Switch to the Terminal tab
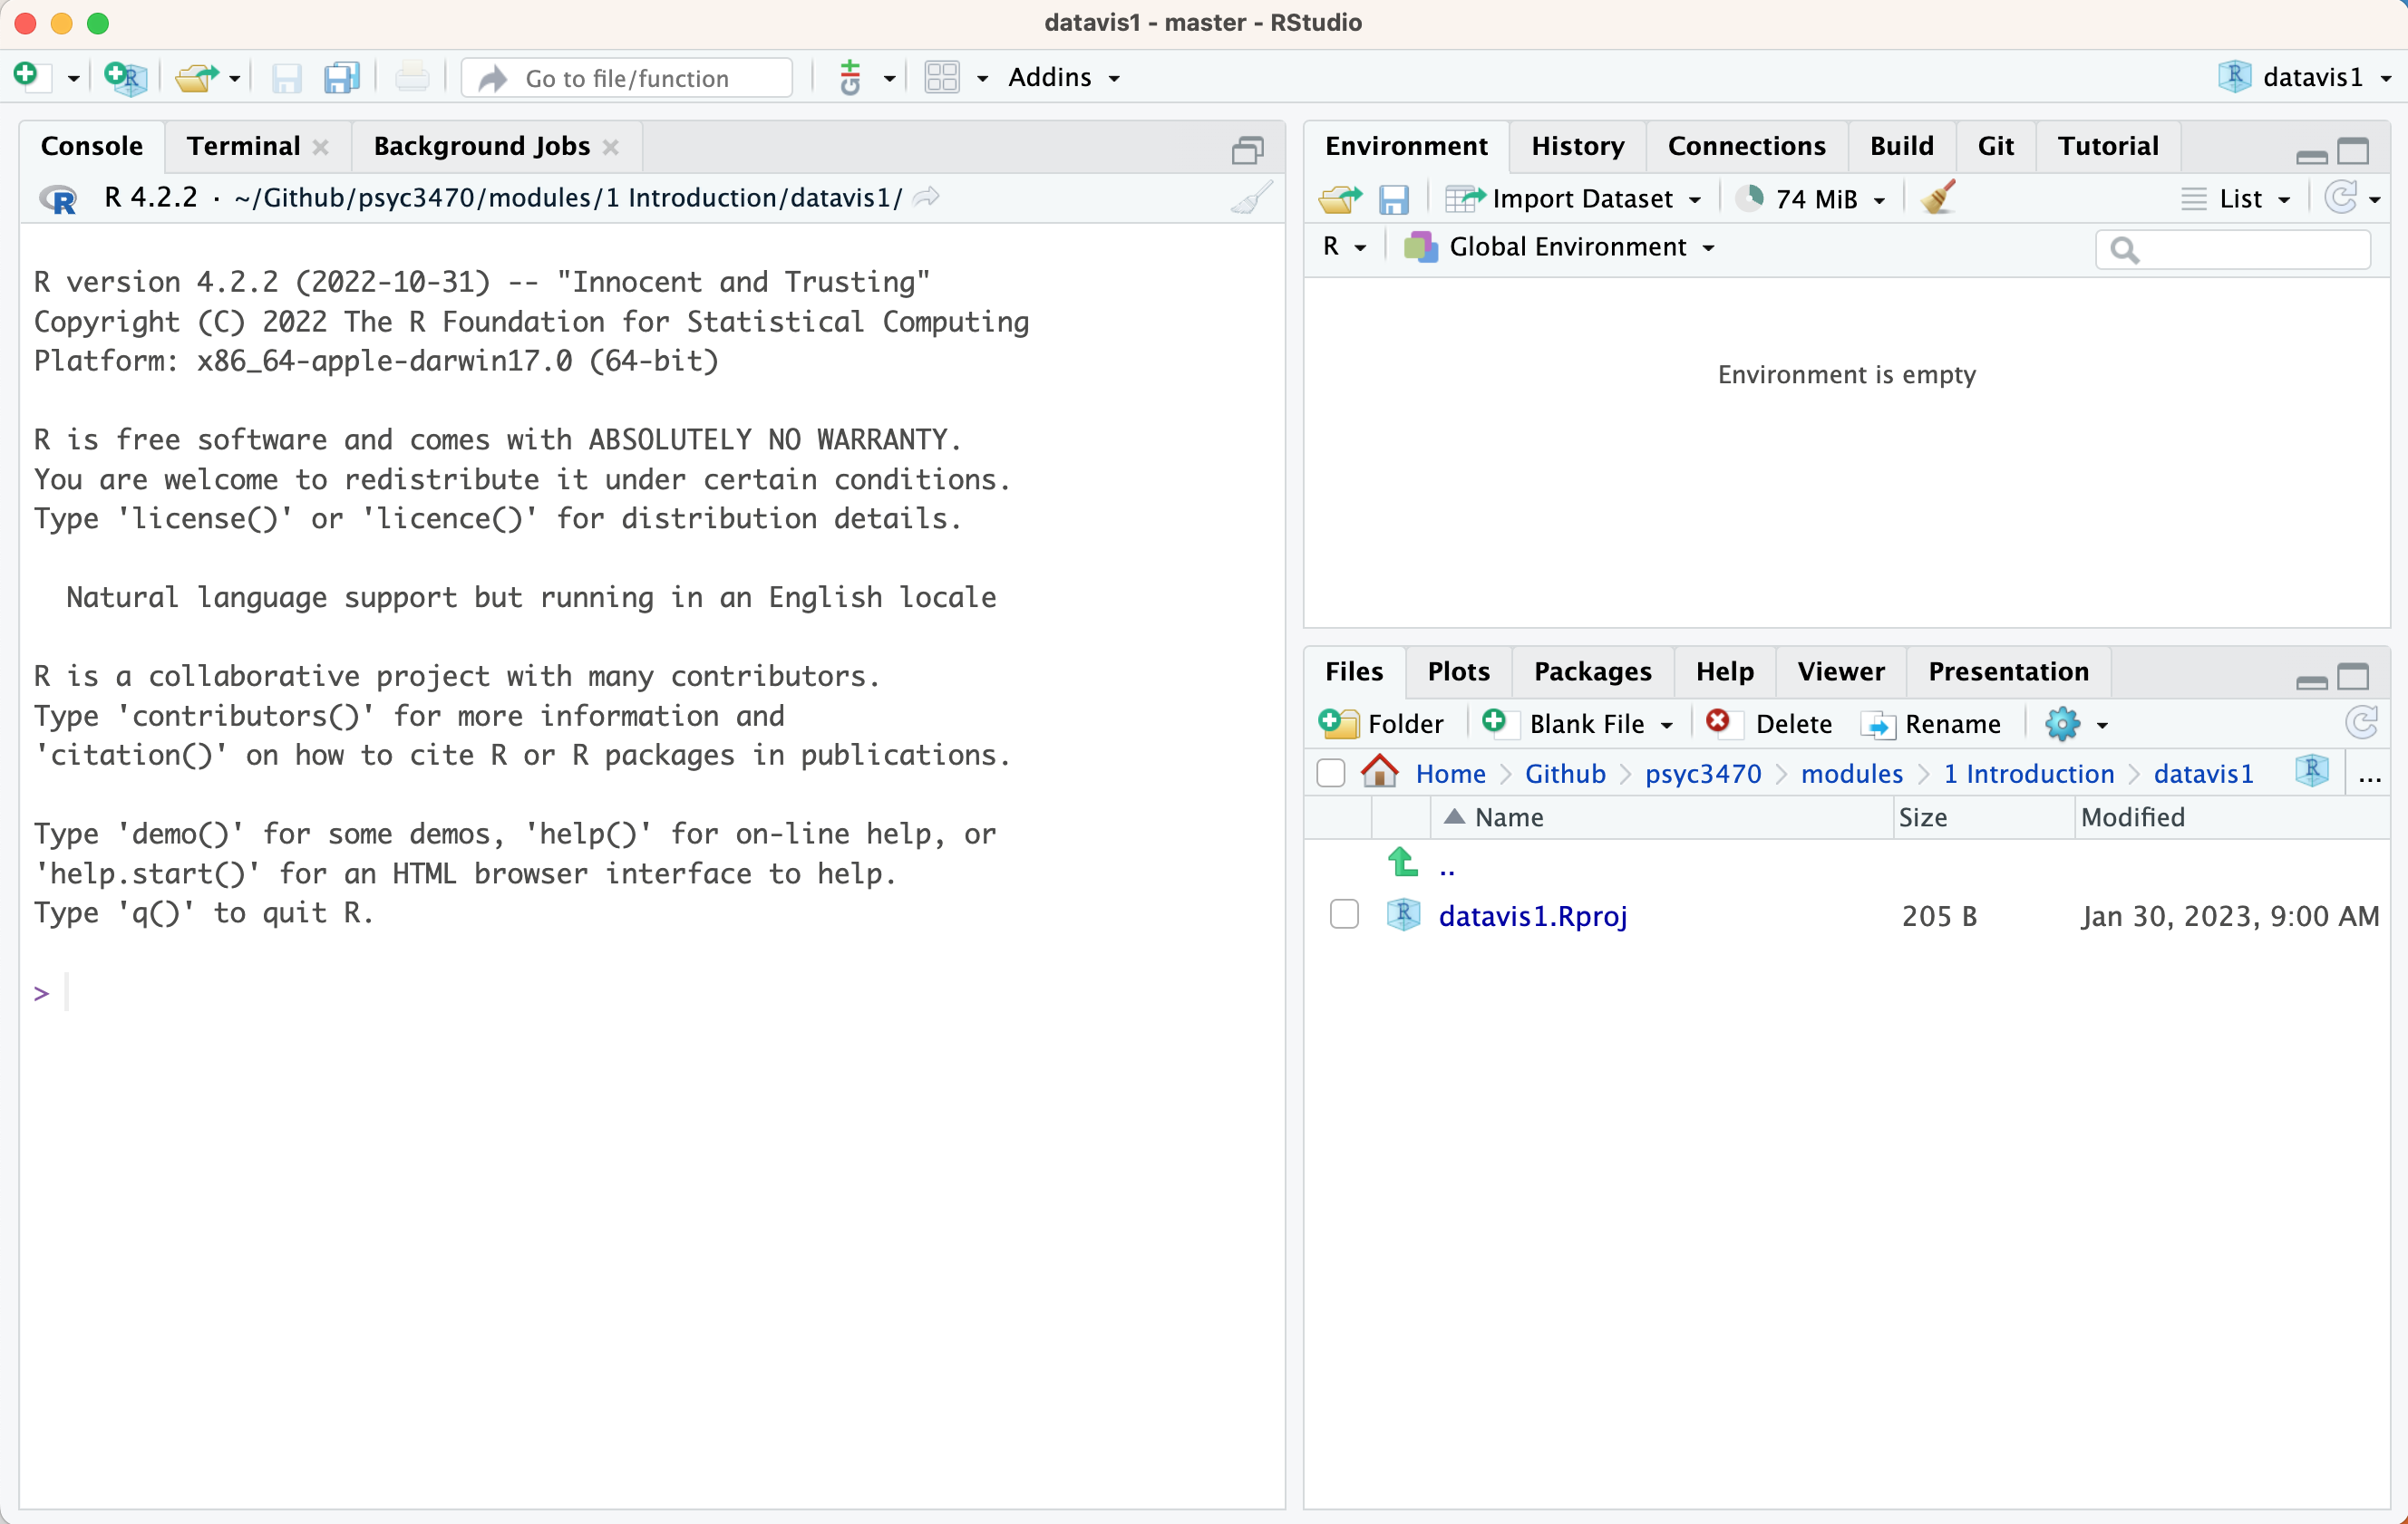The image size is (2408, 1524). (243, 146)
